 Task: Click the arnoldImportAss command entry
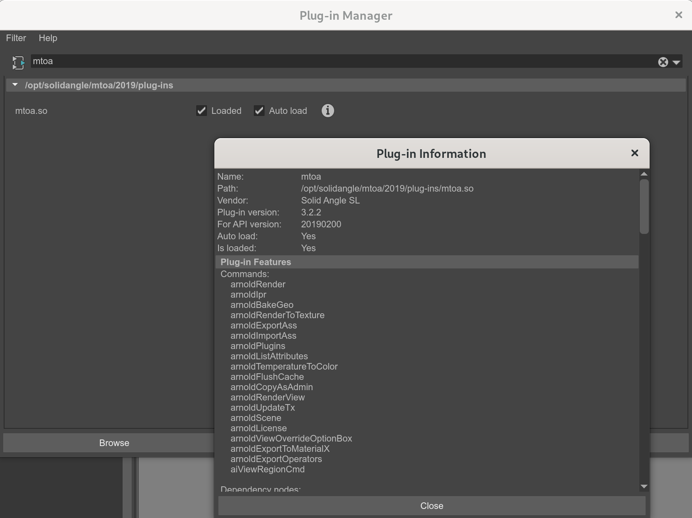(x=263, y=335)
